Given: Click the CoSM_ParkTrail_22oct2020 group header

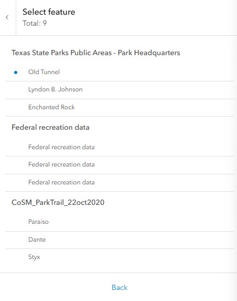Looking at the screenshot, I should pyautogui.click(x=58, y=203).
